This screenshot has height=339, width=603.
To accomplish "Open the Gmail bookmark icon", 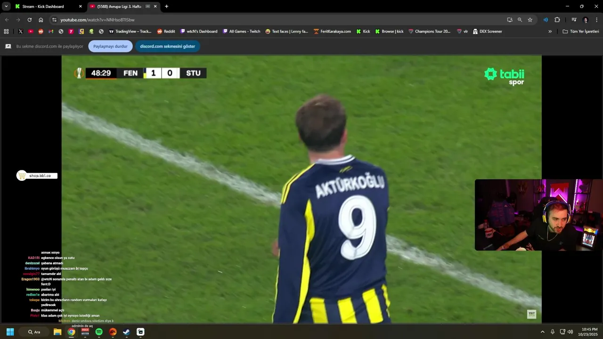I will [51, 32].
